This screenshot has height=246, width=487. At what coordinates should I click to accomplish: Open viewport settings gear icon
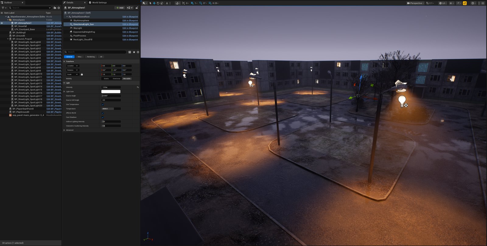point(473,3)
